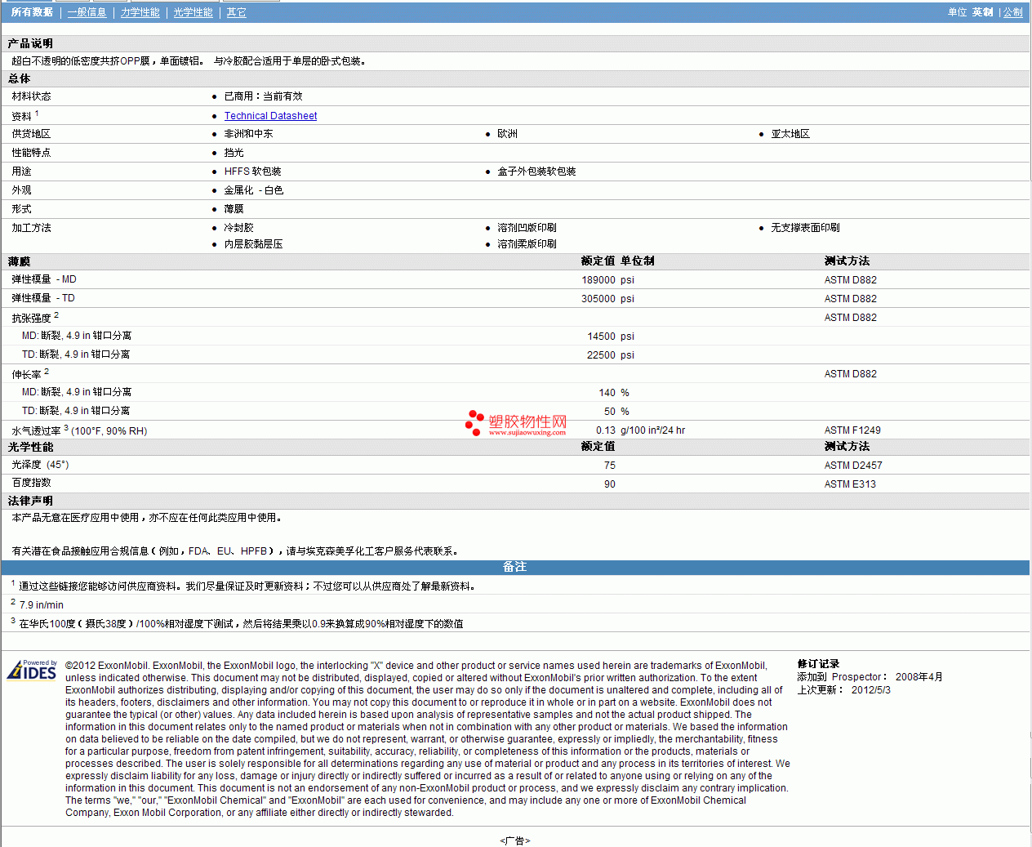
Task: Click the elongation value 140
Action: (x=607, y=393)
